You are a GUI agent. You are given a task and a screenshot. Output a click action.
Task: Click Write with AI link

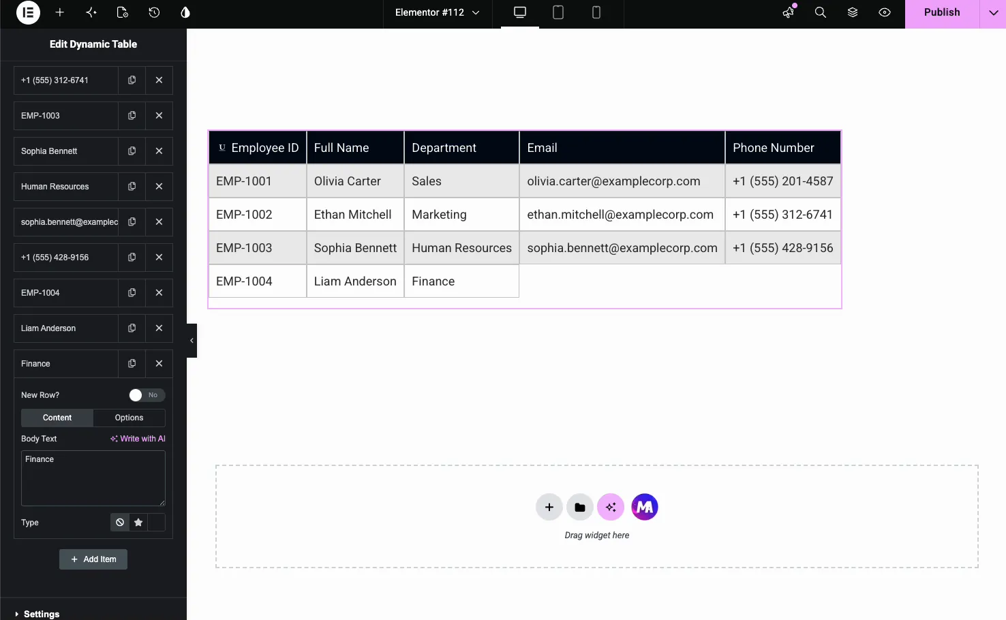[138, 439]
